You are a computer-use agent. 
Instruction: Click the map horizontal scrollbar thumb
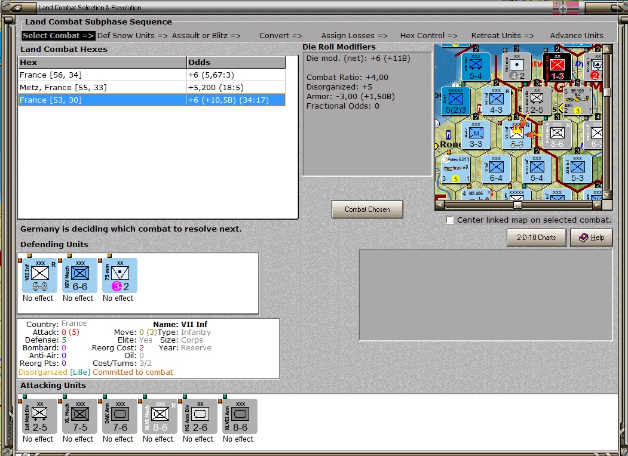(517, 205)
